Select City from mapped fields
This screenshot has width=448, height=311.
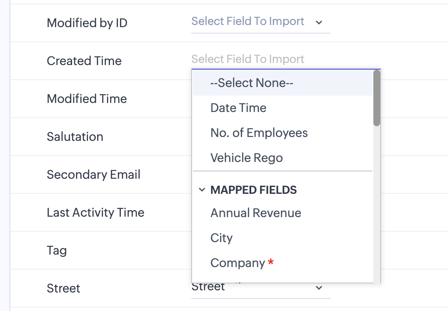(221, 238)
